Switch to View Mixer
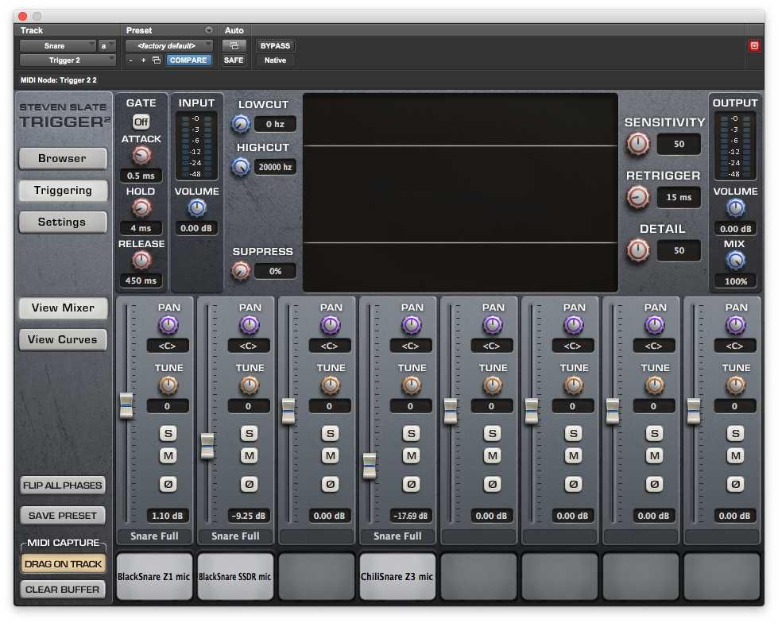Screen dimensions: 778x623 coord(63,308)
